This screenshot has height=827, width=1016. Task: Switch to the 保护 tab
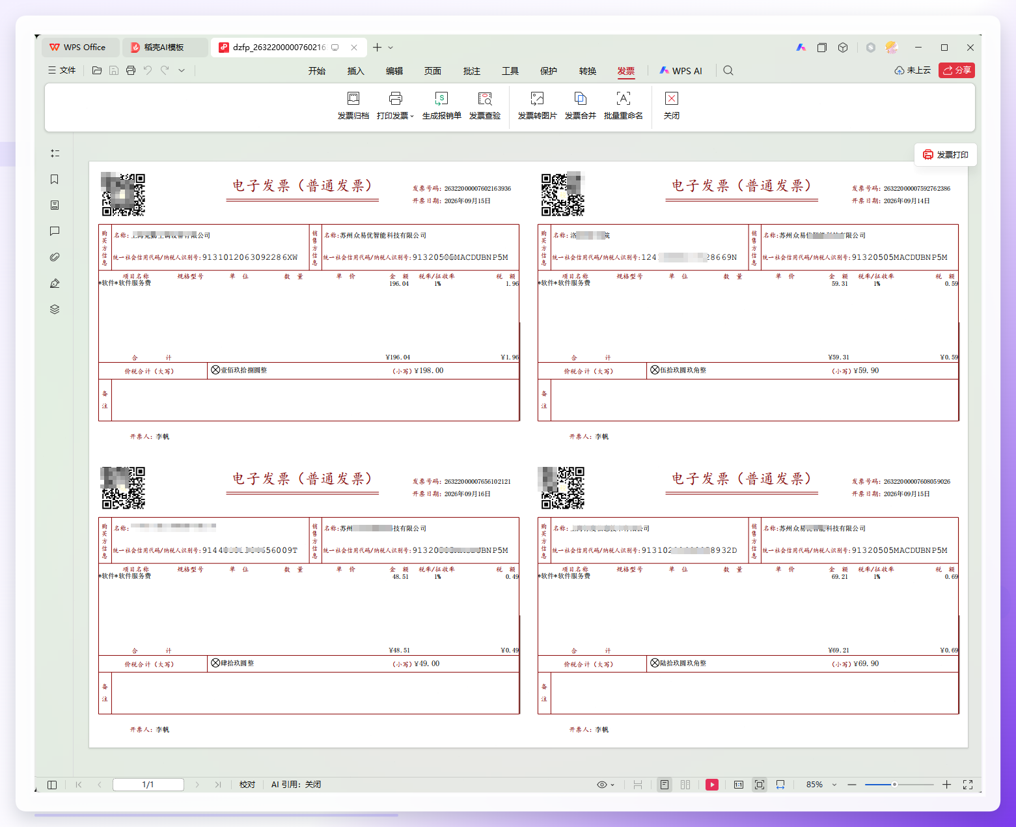[549, 71]
